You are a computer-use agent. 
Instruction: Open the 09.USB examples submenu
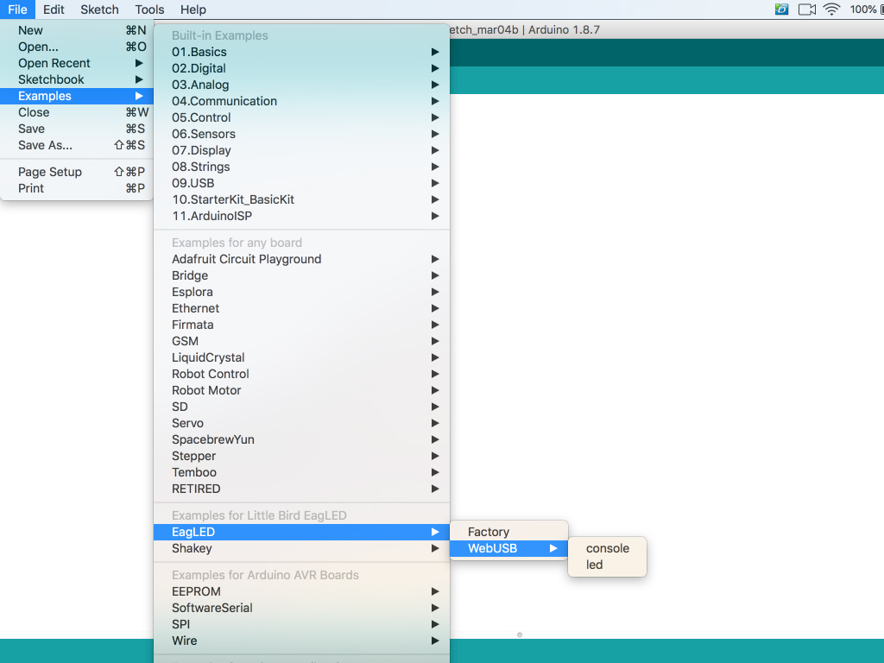point(301,183)
